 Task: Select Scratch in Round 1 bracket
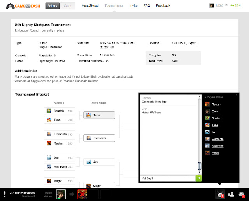point(60,111)
